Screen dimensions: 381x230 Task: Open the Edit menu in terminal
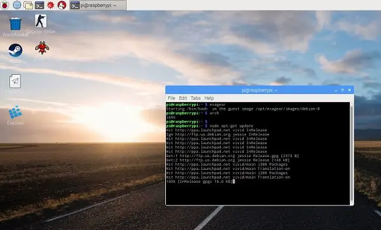click(183, 98)
